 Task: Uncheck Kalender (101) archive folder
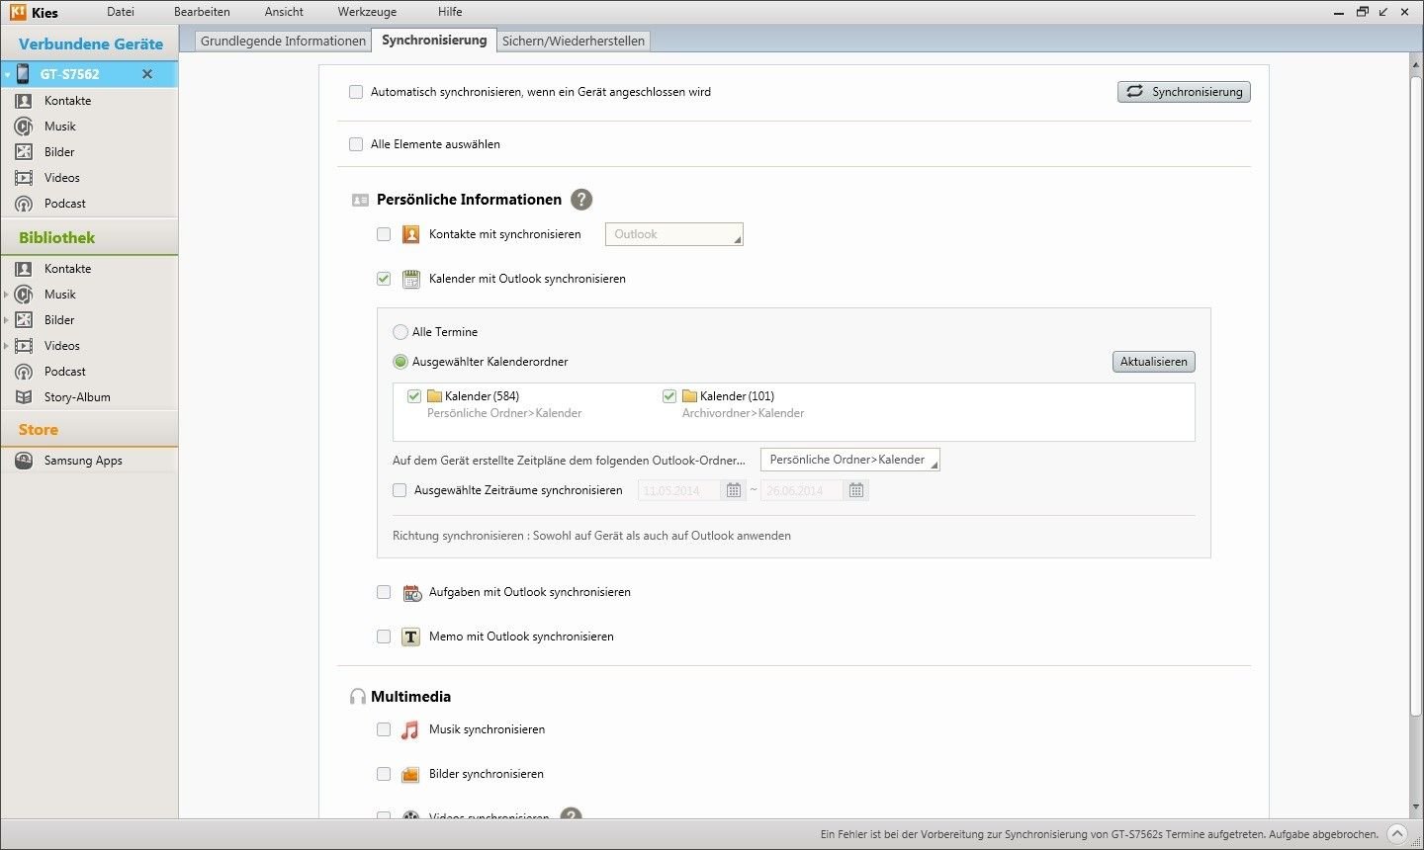pyautogui.click(x=669, y=395)
